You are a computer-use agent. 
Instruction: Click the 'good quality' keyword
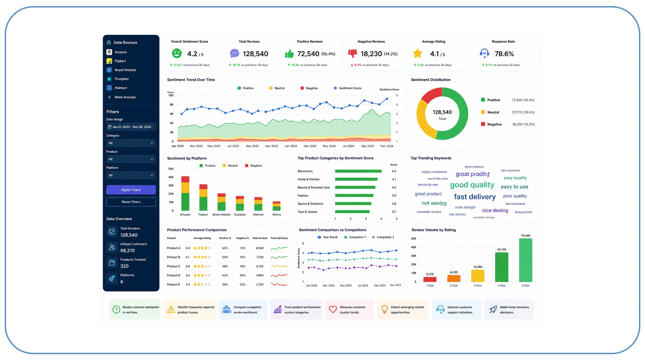pyautogui.click(x=472, y=185)
